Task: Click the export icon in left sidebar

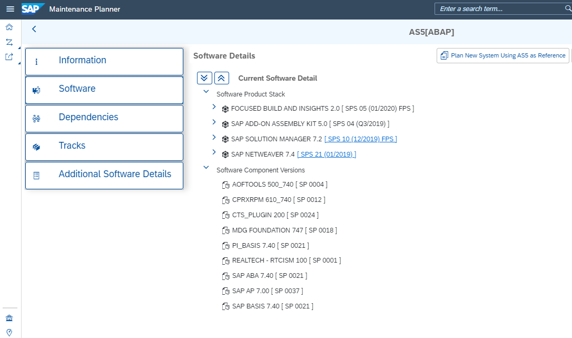Action: [x=9, y=57]
